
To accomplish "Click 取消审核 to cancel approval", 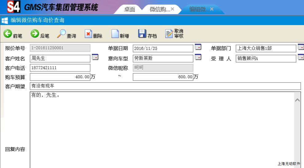I will [x=174, y=34].
